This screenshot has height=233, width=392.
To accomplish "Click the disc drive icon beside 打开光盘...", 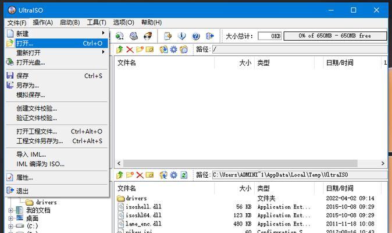I will pos(10,62).
